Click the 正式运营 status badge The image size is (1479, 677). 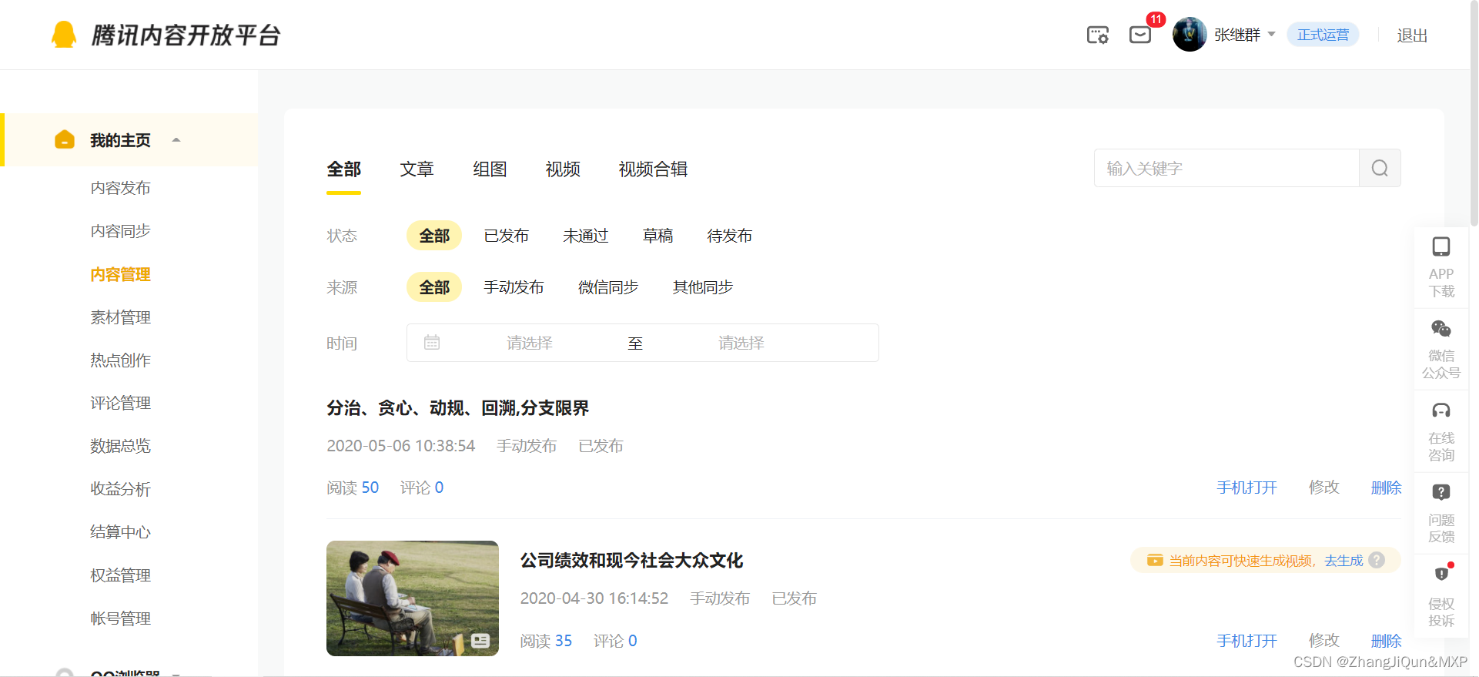[1323, 35]
